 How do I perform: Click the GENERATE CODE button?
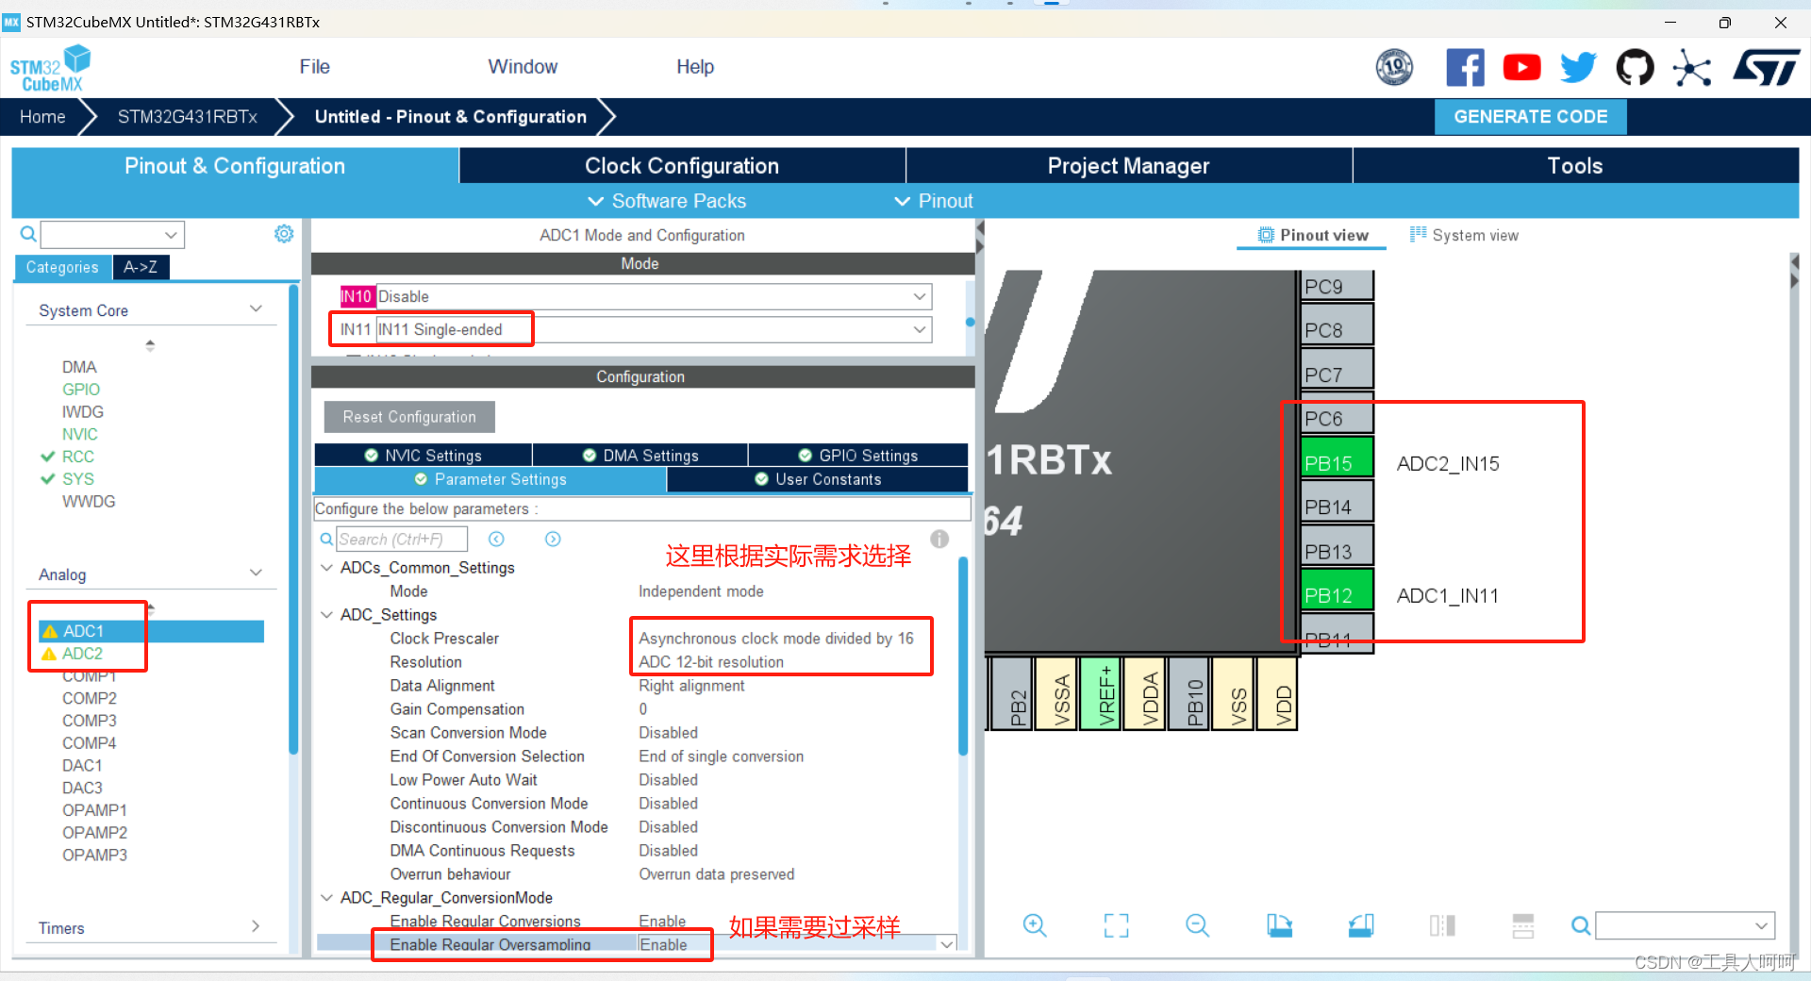pyautogui.click(x=1531, y=117)
